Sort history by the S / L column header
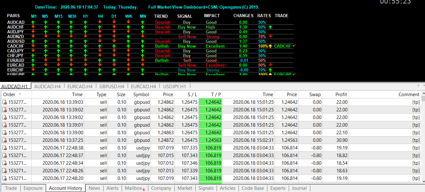The image size is (425, 192). pyautogui.click(x=187, y=94)
